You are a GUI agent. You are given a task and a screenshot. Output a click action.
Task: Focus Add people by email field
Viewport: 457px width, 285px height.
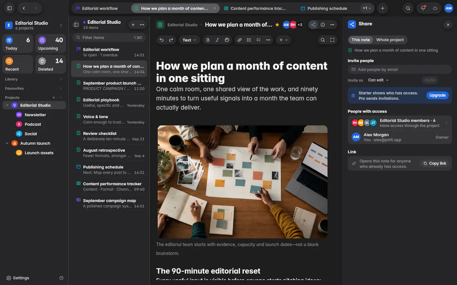(x=400, y=69)
